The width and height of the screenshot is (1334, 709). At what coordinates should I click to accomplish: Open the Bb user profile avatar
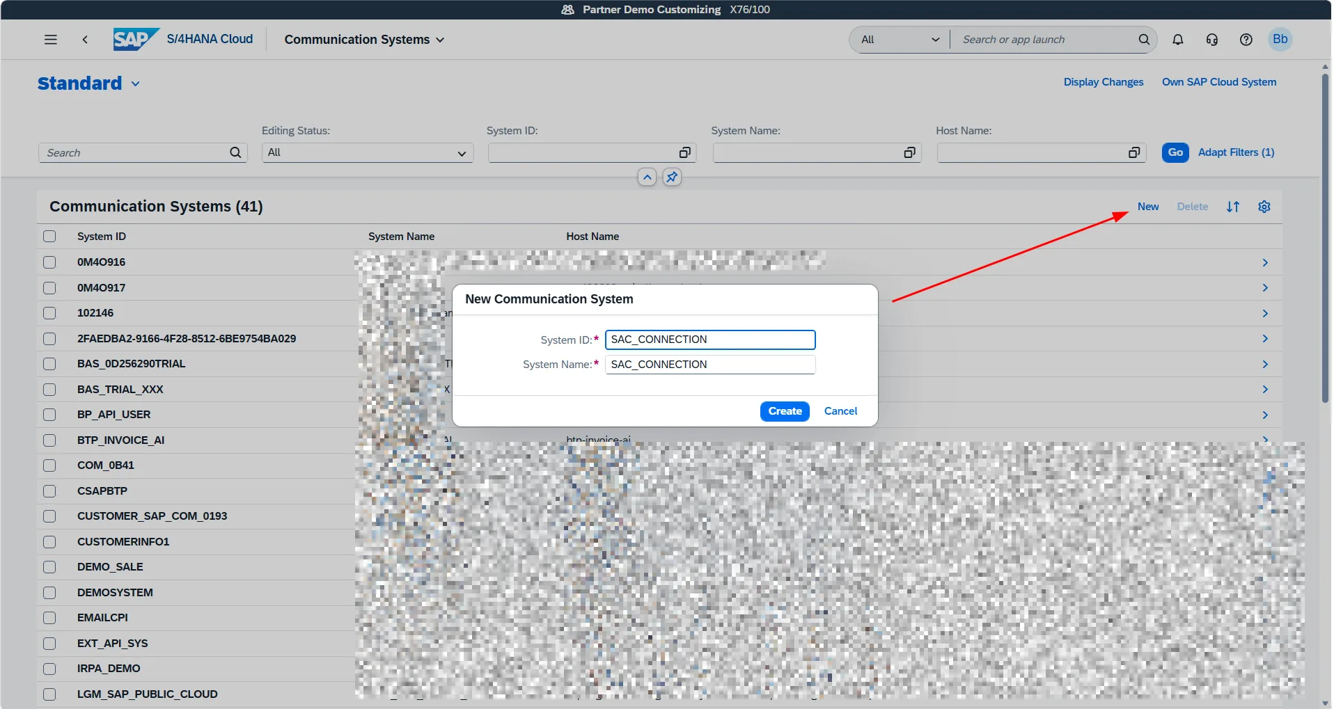[x=1280, y=39]
